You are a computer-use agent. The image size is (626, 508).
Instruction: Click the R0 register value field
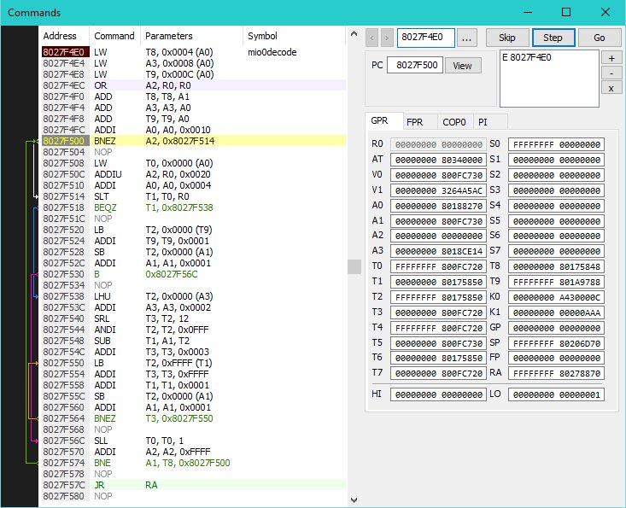coord(438,144)
